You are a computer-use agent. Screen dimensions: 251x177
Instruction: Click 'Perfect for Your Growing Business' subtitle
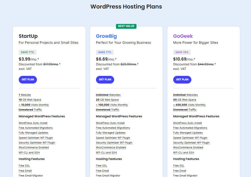(x=124, y=43)
